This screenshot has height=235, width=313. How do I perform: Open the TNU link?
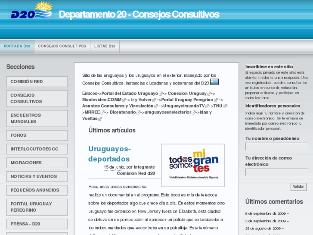click(218, 106)
